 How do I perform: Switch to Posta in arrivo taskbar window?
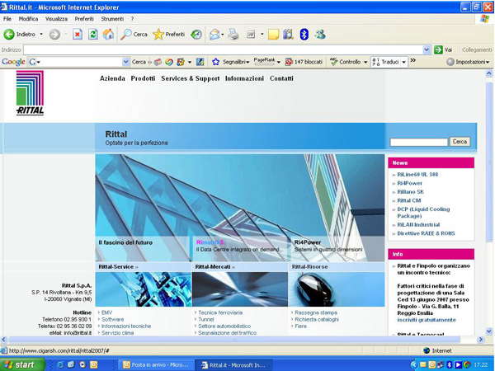157,365
